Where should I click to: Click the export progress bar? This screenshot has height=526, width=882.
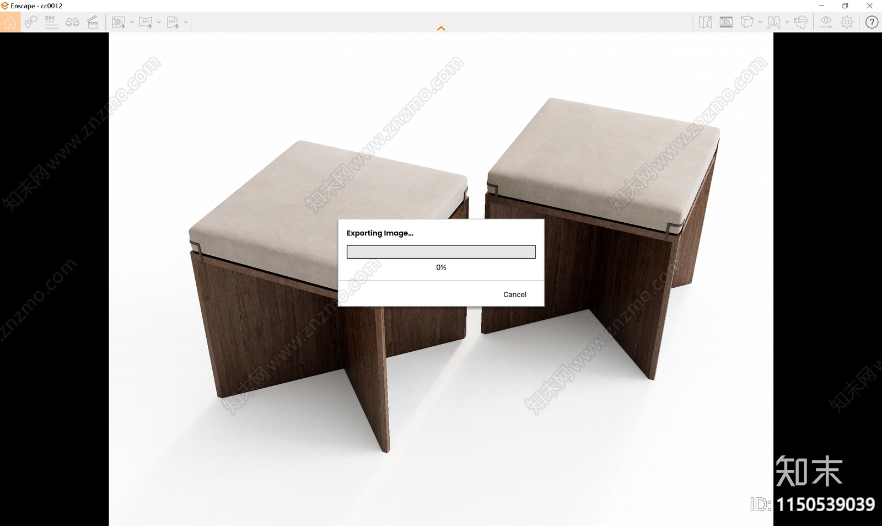pyautogui.click(x=441, y=252)
